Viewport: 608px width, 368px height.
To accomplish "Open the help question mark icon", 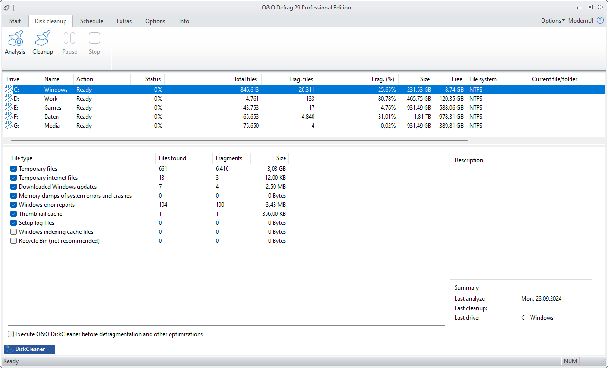I will (600, 20).
